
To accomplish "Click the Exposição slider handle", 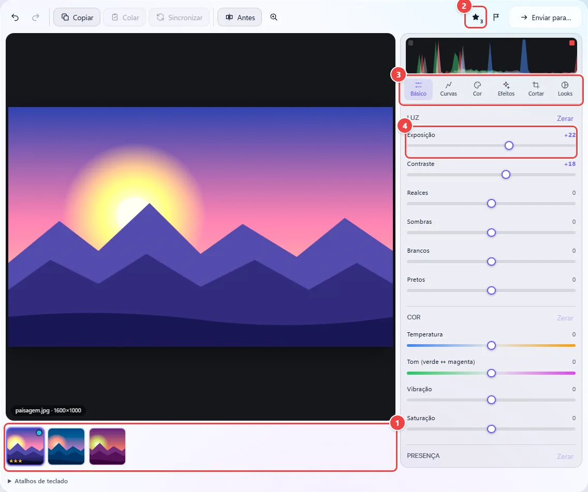I will pos(508,146).
